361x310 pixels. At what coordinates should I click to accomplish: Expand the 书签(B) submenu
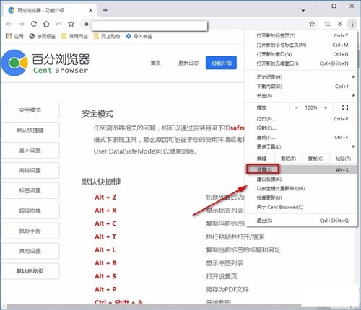(x=301, y=96)
